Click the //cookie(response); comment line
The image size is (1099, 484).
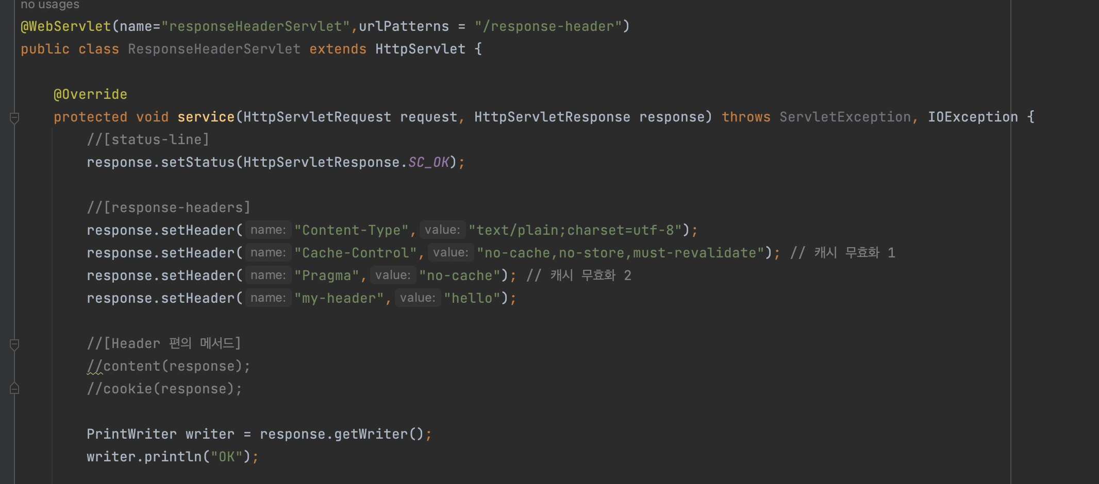coord(164,389)
